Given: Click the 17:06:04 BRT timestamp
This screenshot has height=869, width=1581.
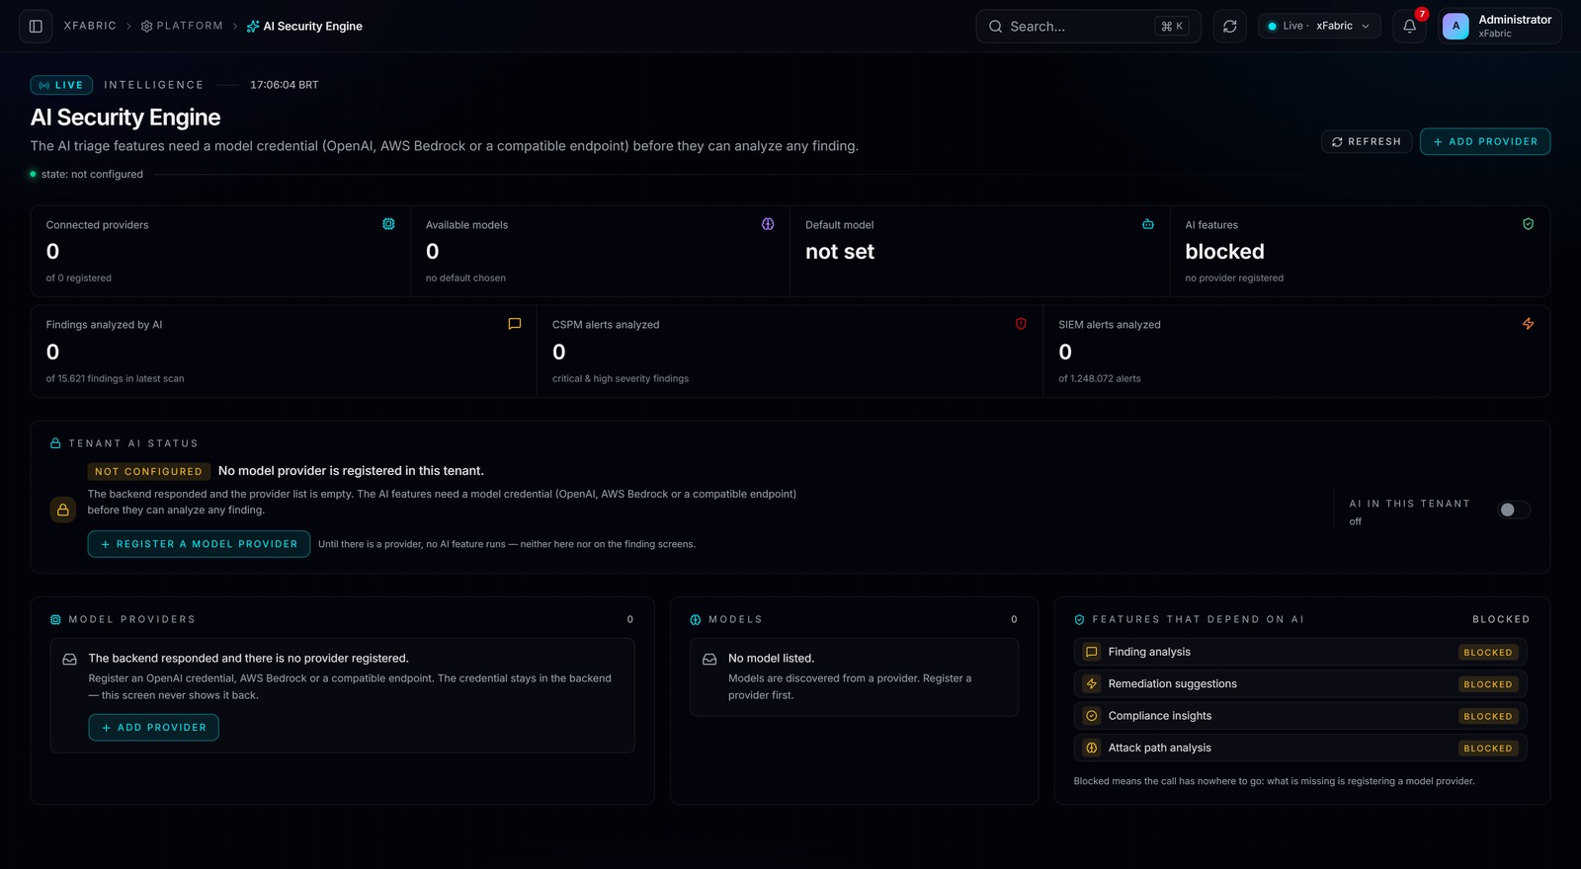Looking at the screenshot, I should [x=285, y=85].
